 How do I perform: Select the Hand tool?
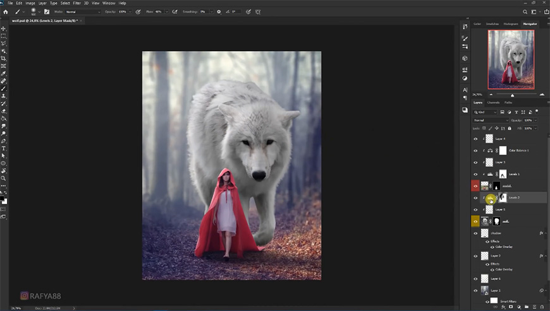click(x=4, y=171)
